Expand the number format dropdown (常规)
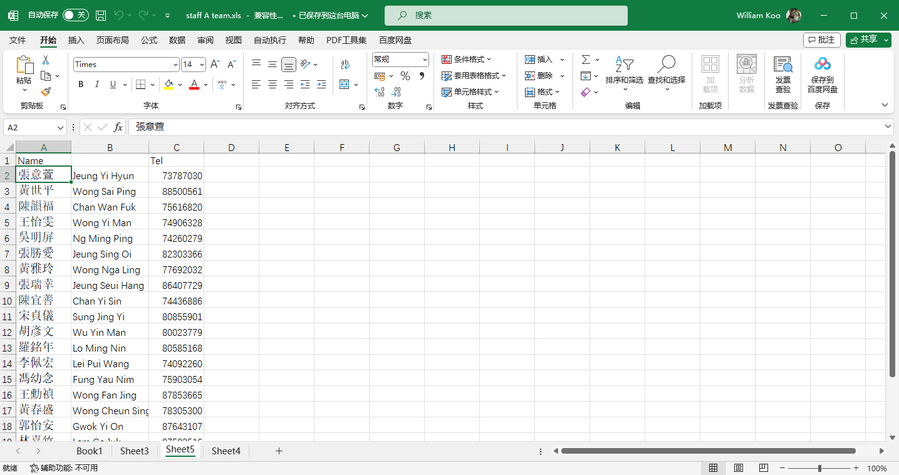Viewport: 899px width, 475px height. pos(425,60)
